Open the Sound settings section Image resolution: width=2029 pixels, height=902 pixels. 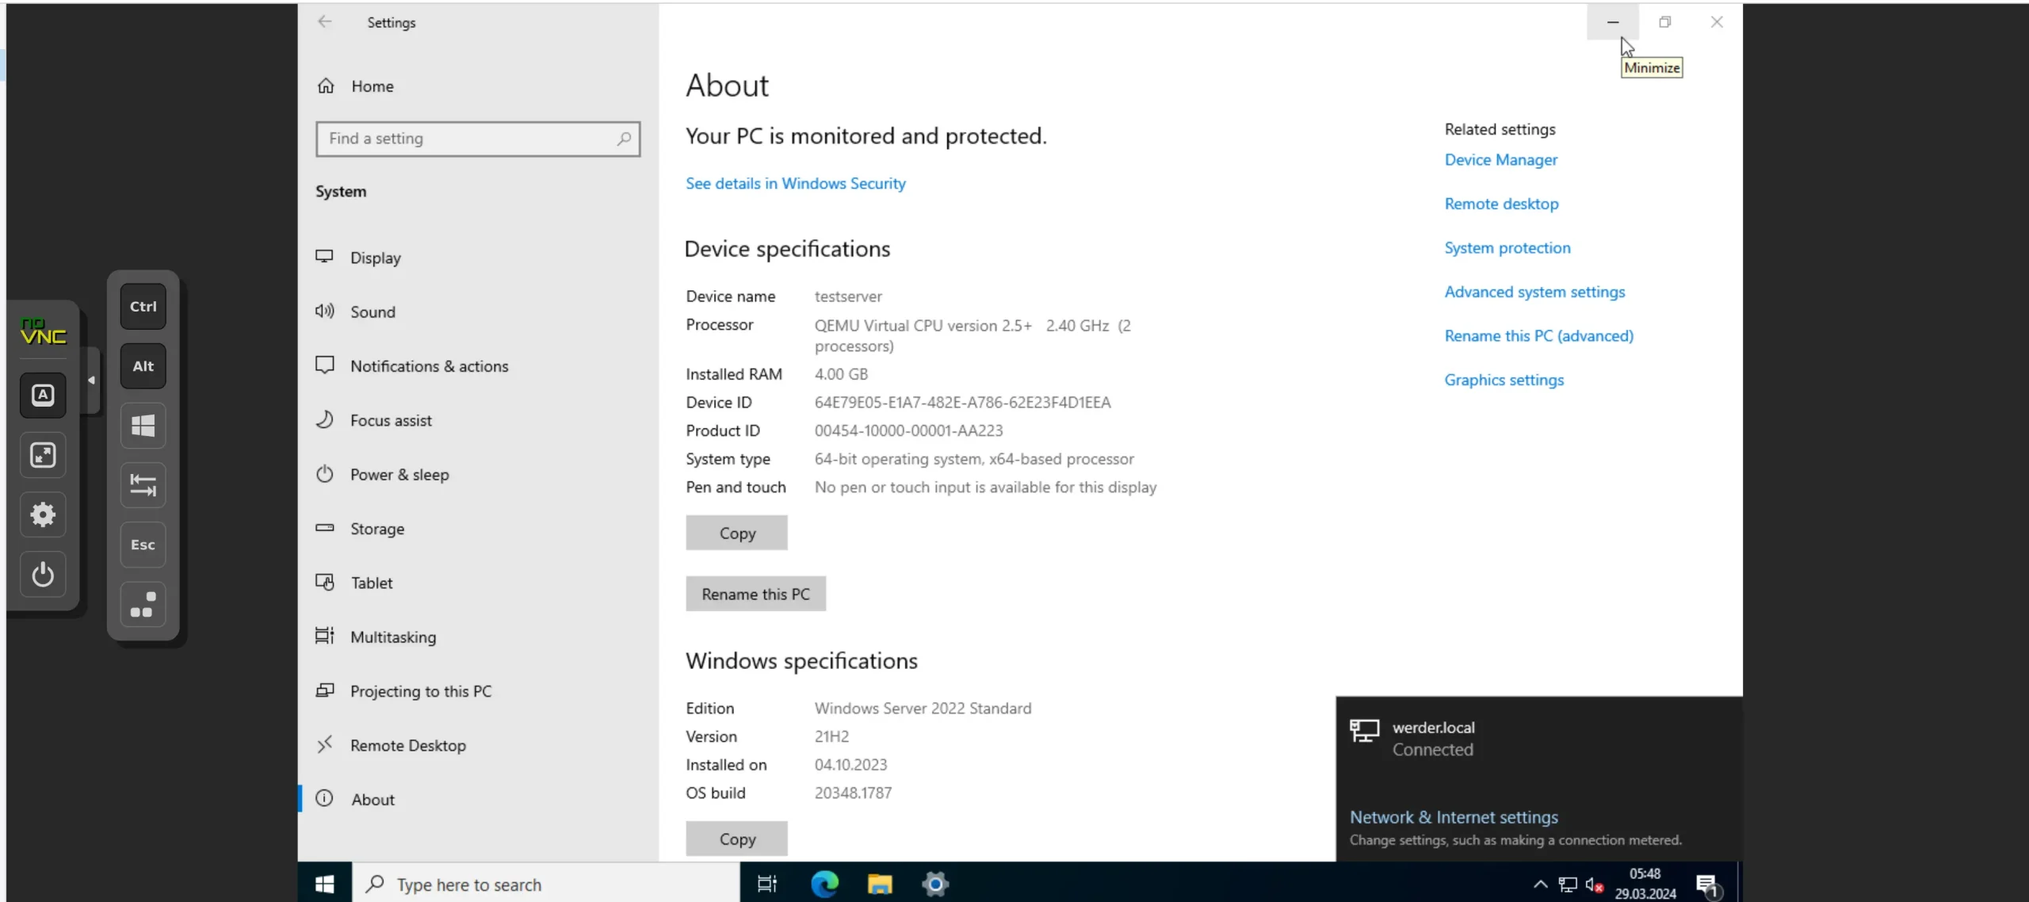[373, 311]
